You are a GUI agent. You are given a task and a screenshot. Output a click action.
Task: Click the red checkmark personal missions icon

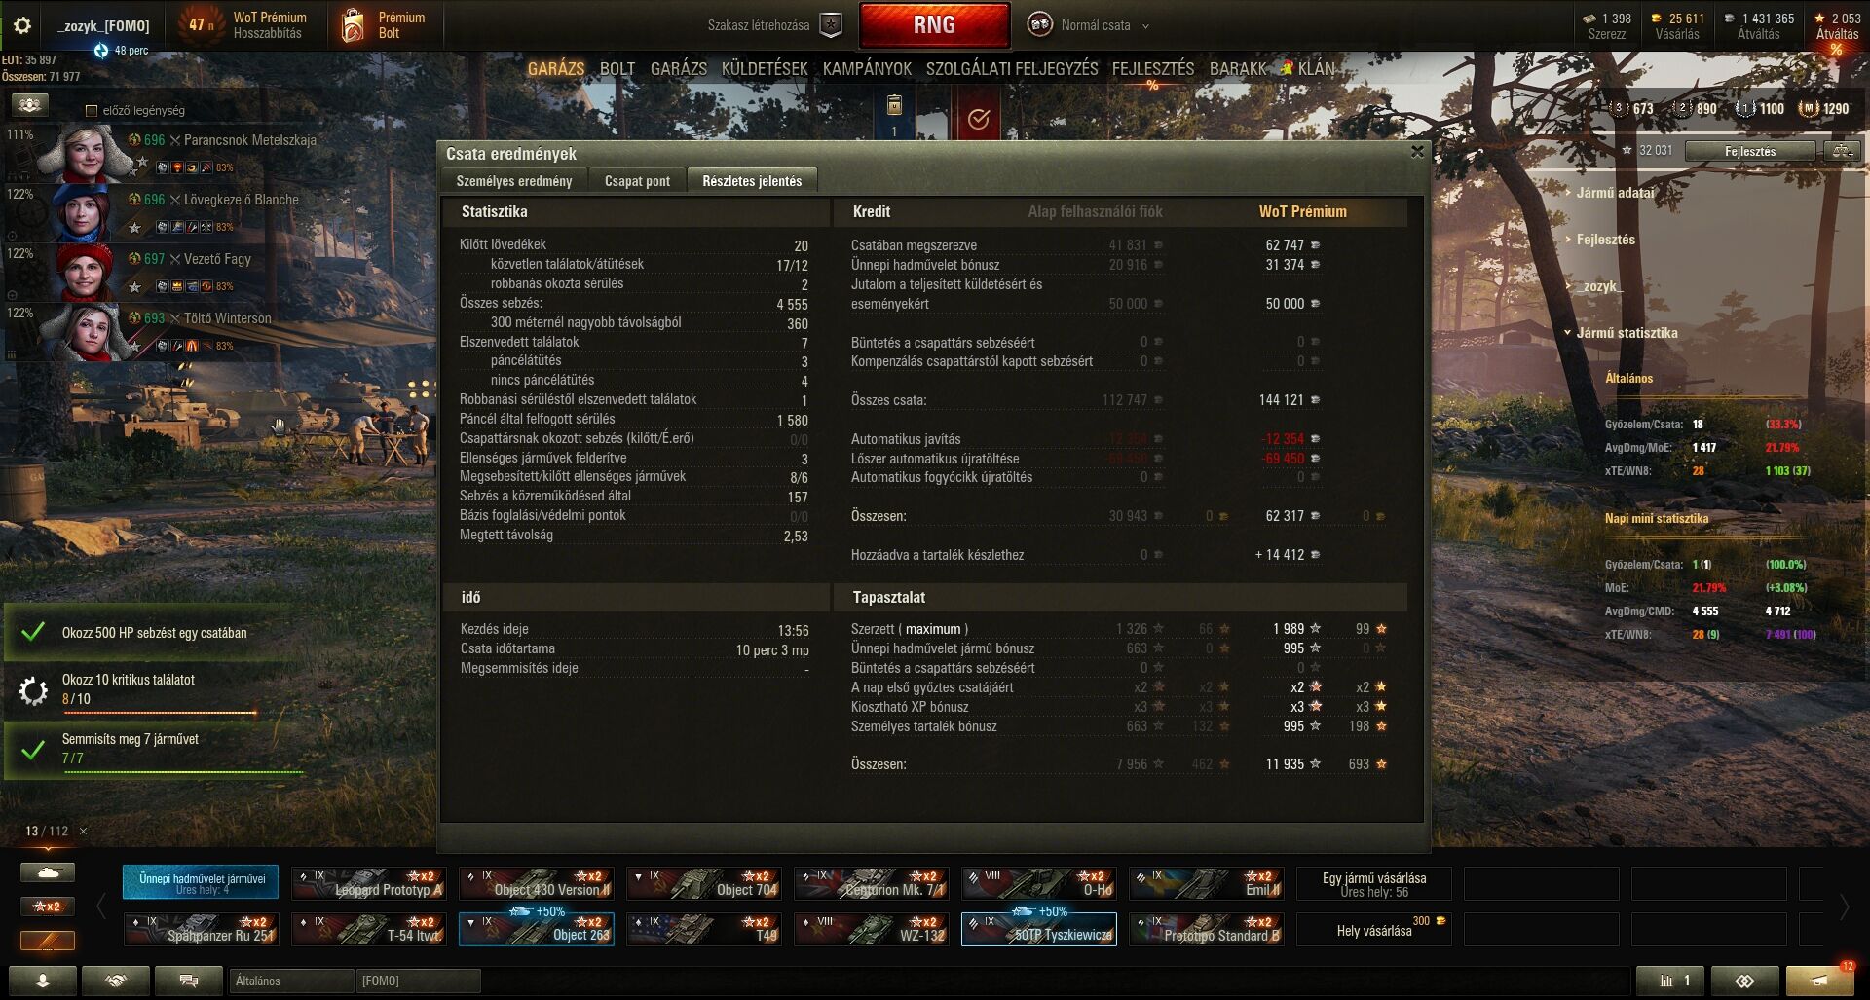(x=978, y=118)
